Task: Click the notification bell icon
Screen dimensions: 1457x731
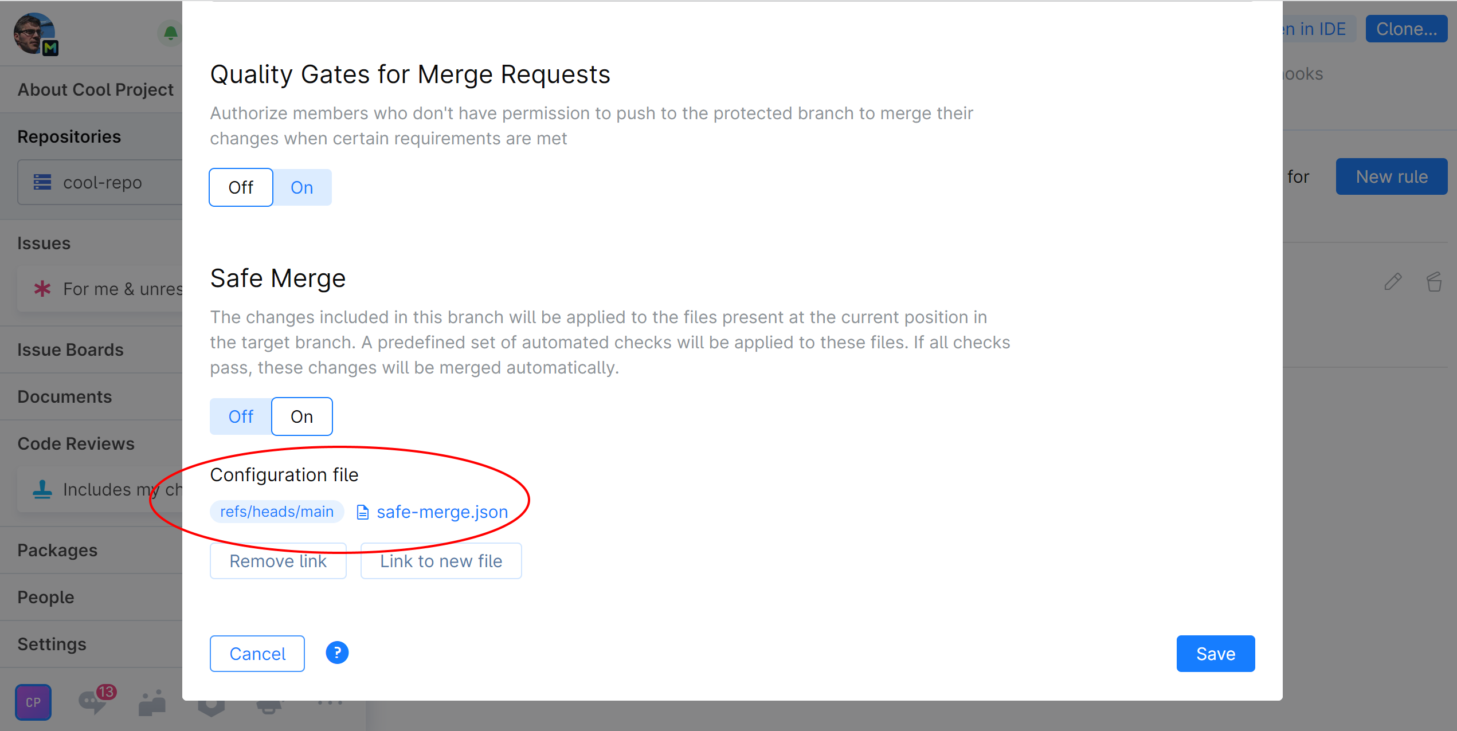Action: pyautogui.click(x=170, y=33)
